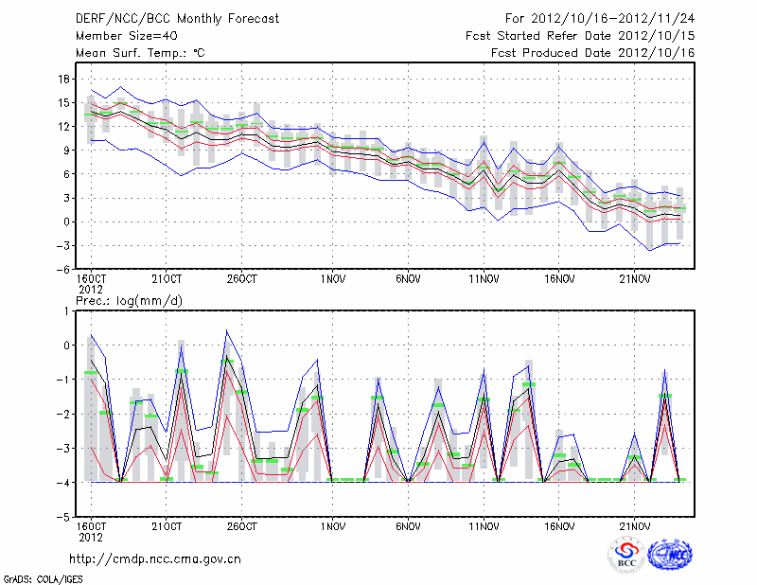Click 21NOV on the temperature chart axis
The height and width of the screenshot is (585, 757).
click(x=635, y=279)
